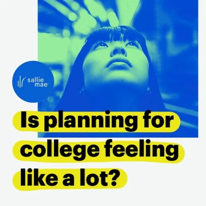Click the word "lot?" in the headline
This screenshot has width=206, height=206.
coord(102,178)
